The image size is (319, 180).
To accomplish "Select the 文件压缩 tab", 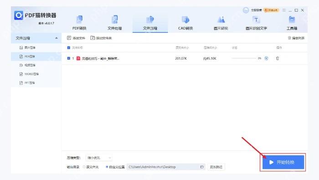I will coord(150,23).
